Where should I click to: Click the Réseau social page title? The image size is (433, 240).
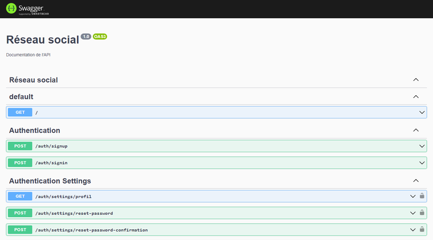(x=42, y=40)
